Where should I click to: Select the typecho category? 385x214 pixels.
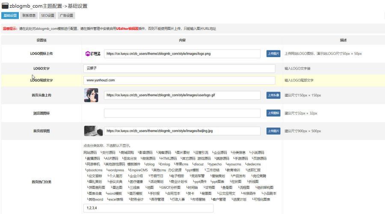pos(215,165)
